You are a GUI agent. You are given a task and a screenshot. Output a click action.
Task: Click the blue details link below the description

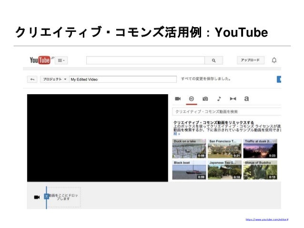coord(177,134)
